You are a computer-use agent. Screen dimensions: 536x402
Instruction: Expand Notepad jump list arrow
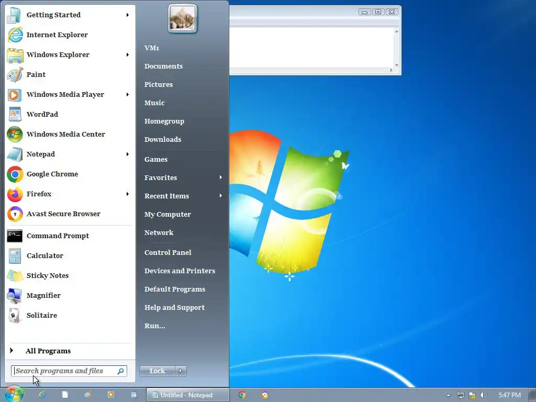click(128, 154)
